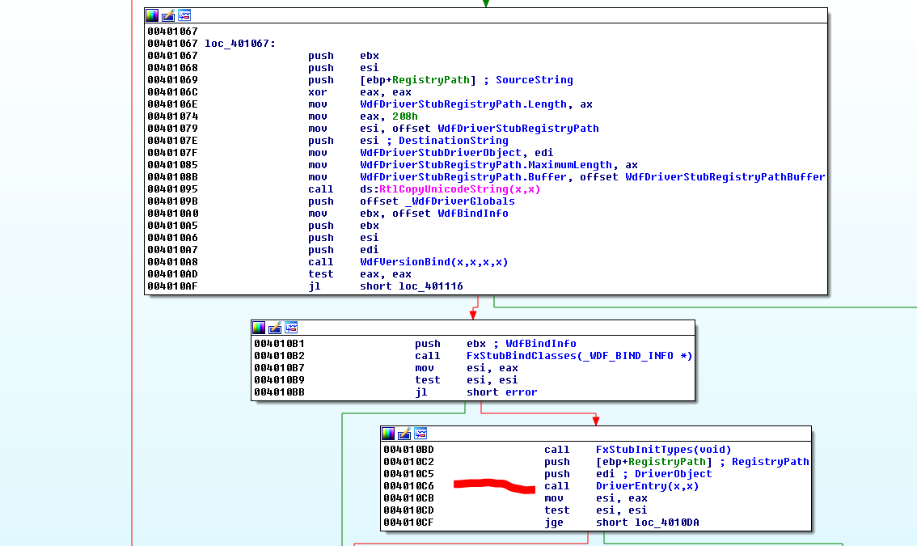The height and width of the screenshot is (546, 917).
Task: Click the graph group icon on the DriverEntry block
Action: (420, 434)
